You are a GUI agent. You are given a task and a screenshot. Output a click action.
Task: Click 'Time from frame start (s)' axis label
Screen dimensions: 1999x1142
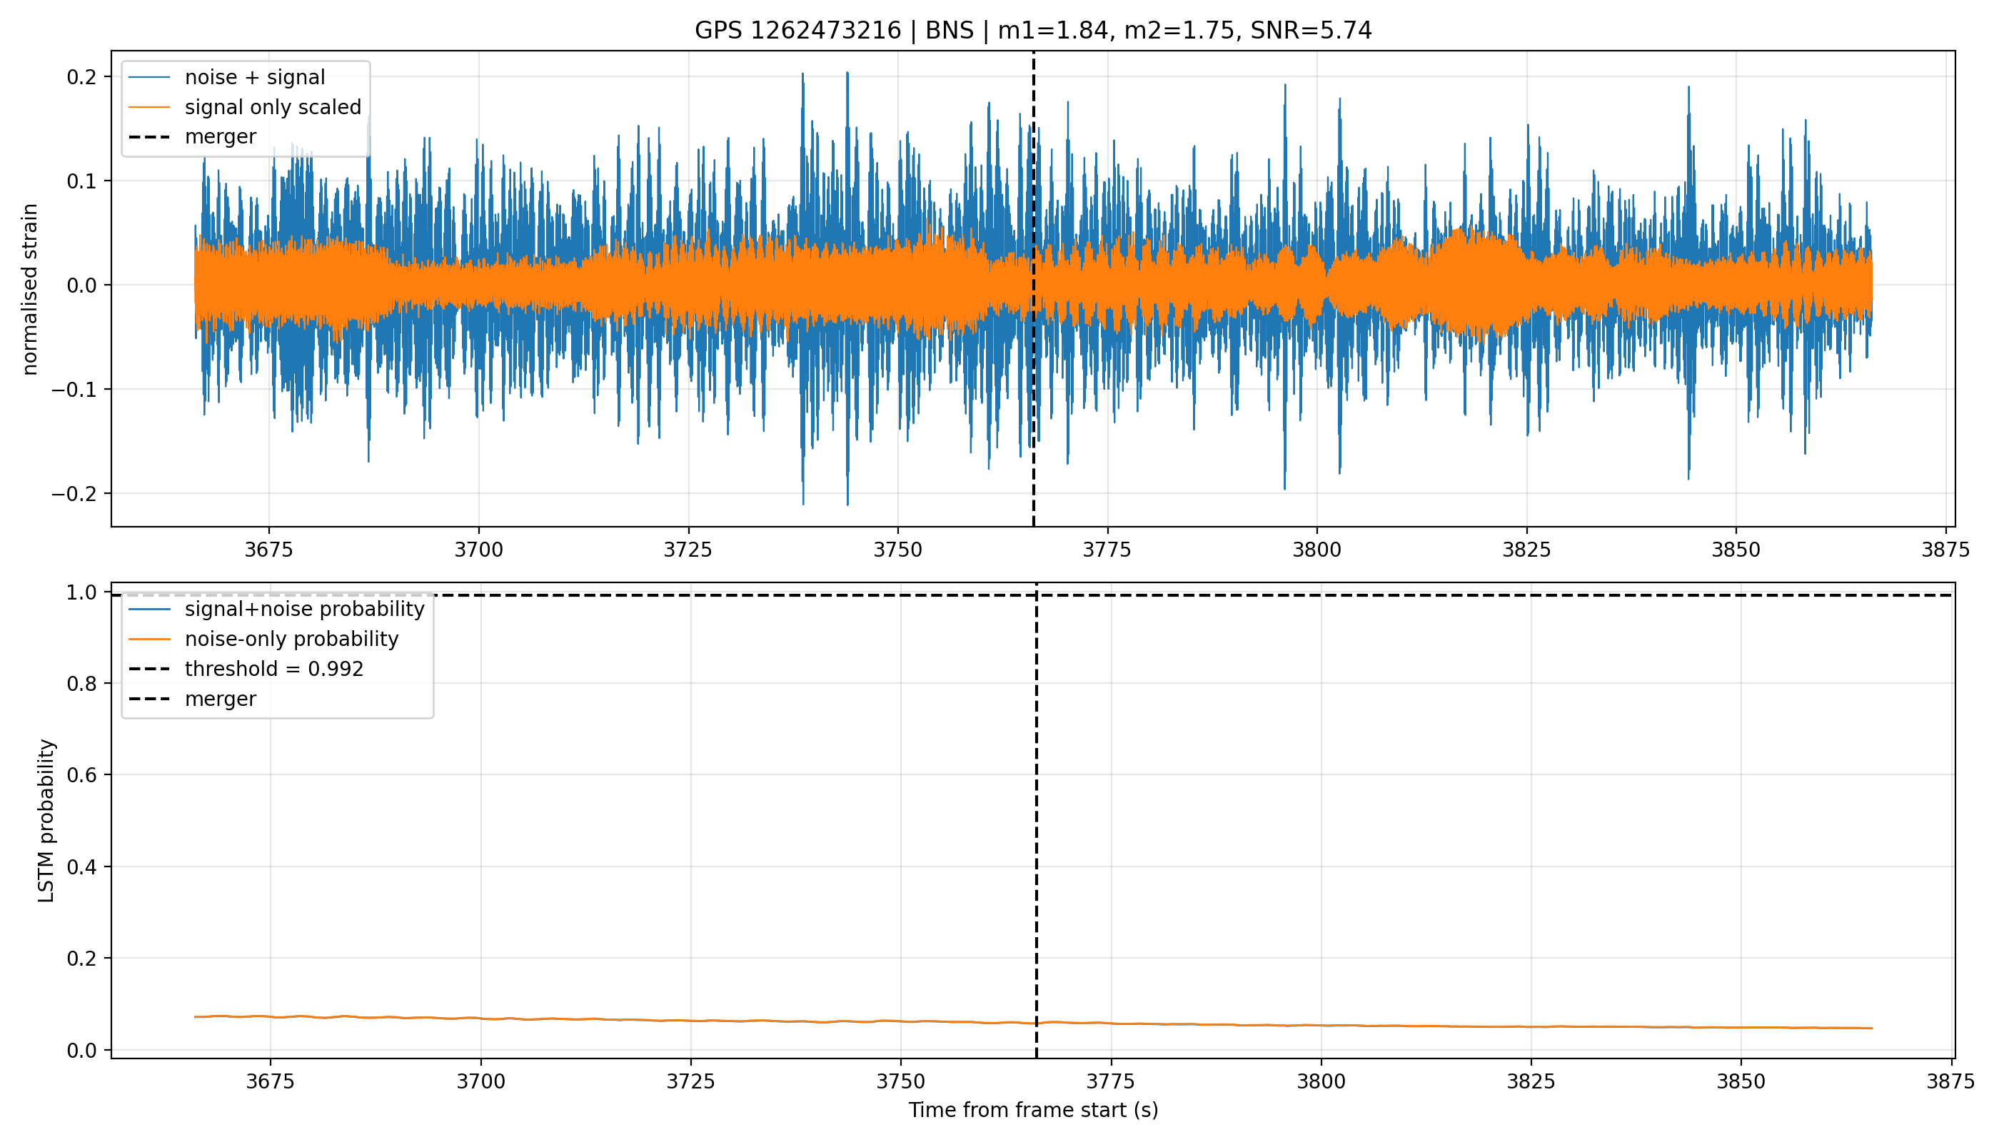(x=1033, y=1110)
